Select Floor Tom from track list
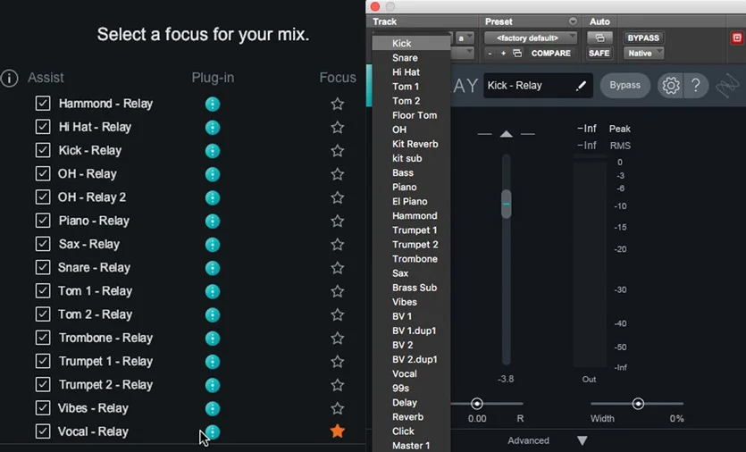The width and height of the screenshot is (746, 452). (x=411, y=115)
